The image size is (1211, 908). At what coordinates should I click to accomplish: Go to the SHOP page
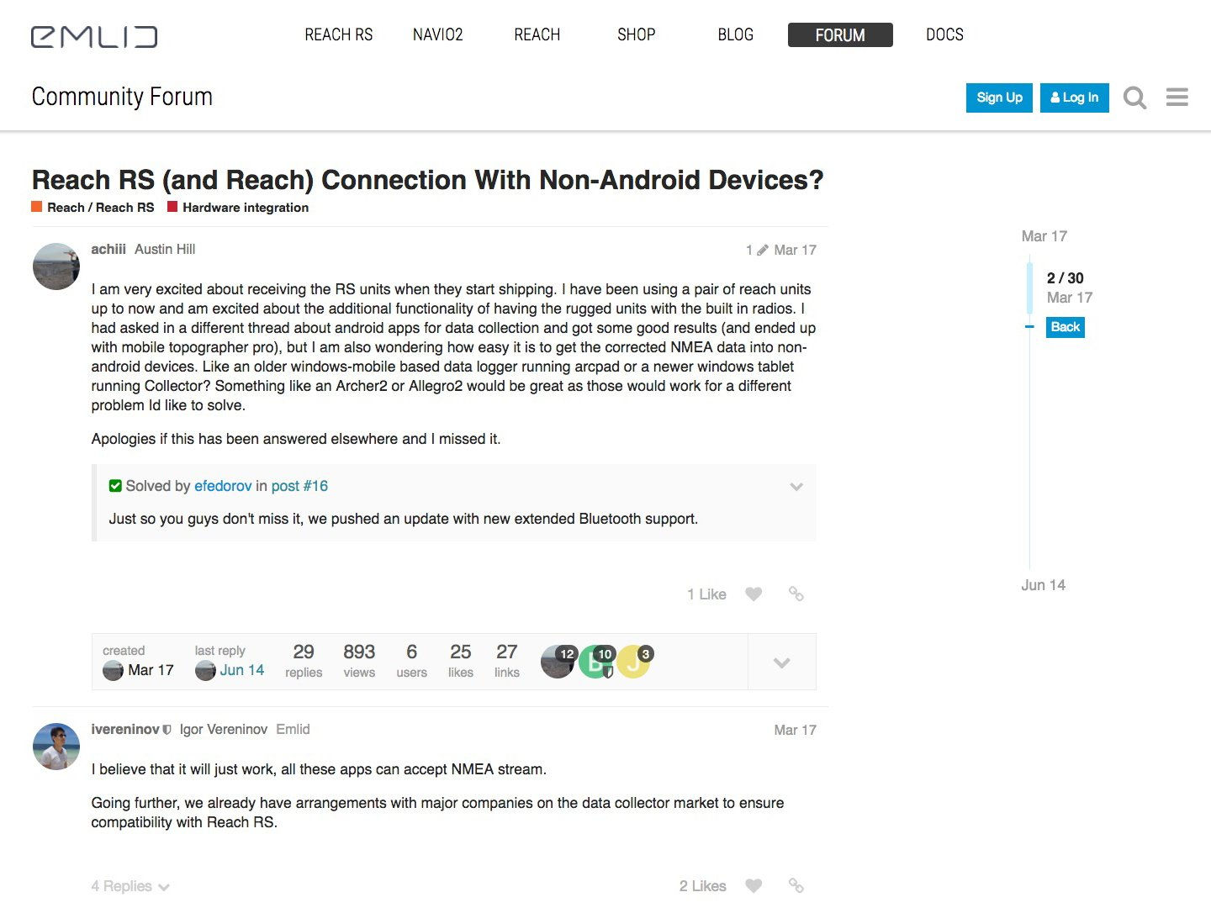click(636, 34)
